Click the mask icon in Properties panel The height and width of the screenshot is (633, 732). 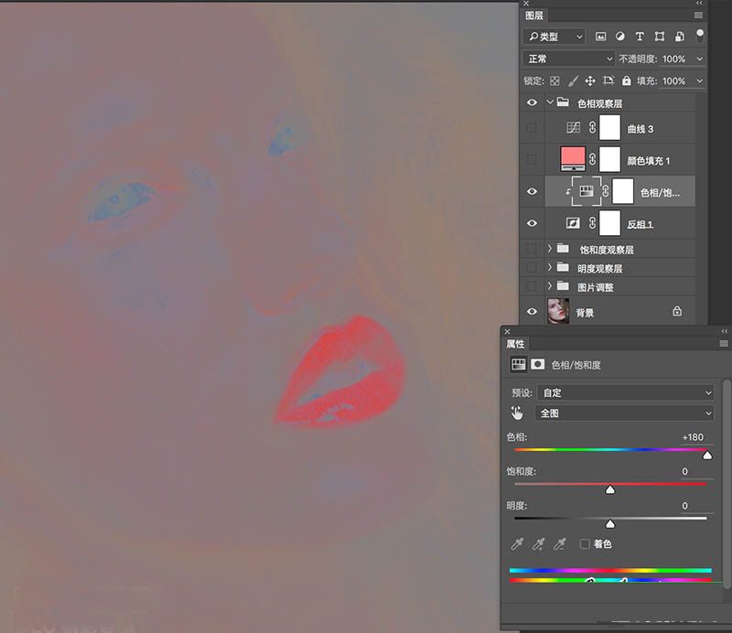coord(538,364)
